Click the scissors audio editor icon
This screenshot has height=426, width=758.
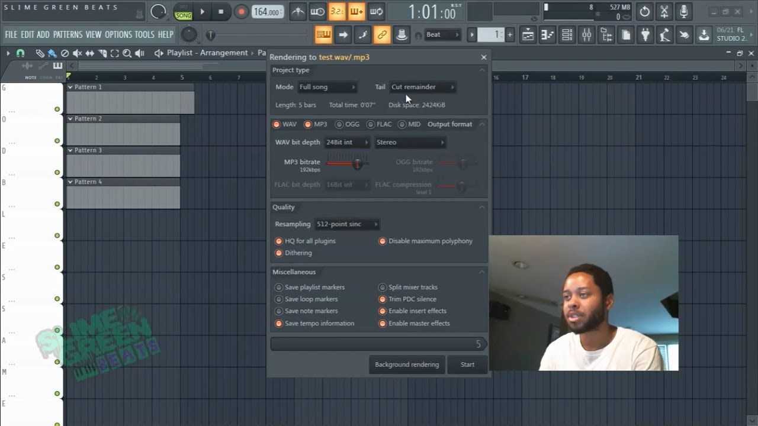click(x=664, y=11)
